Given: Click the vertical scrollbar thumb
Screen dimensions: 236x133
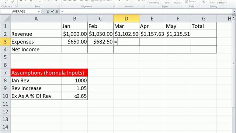Looking at the screenshot, I should 233,63.
